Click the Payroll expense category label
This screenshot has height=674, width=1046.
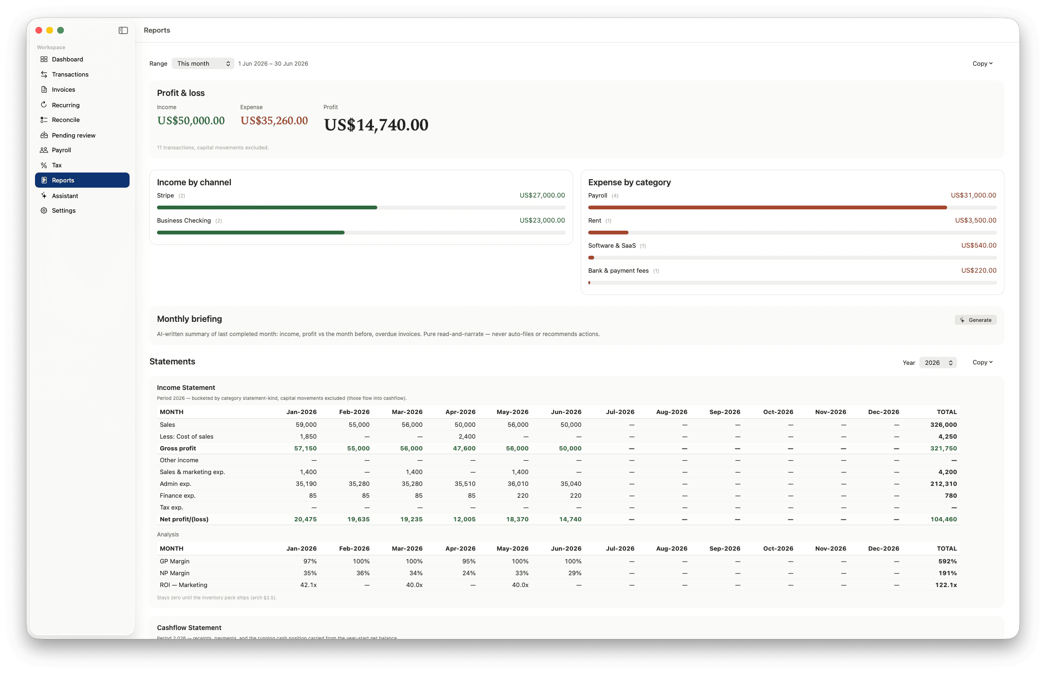click(598, 195)
